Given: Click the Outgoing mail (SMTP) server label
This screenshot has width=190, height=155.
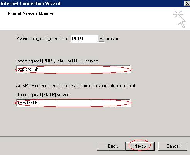Looking at the screenshot, I should point(43,95).
